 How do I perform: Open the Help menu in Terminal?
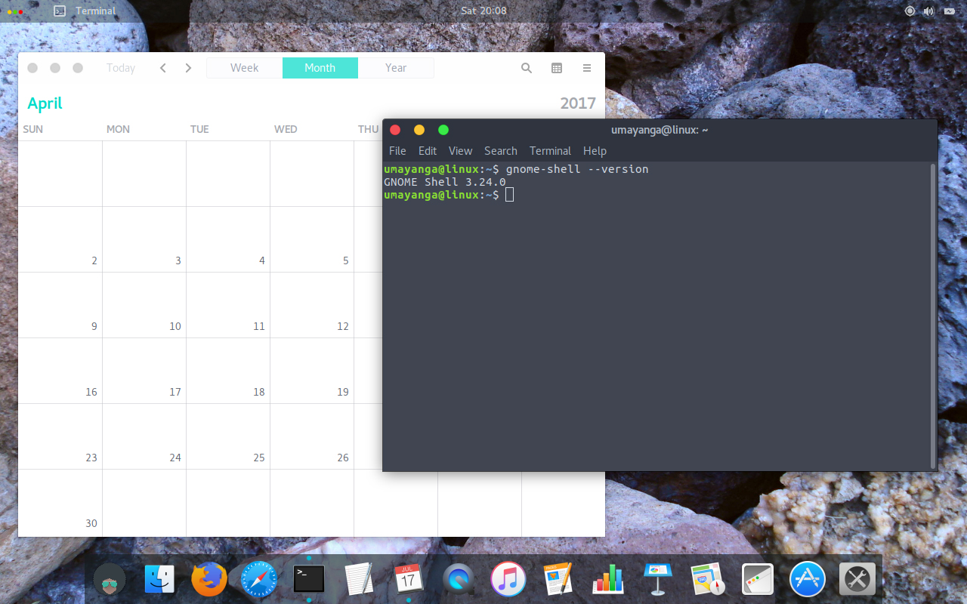[595, 151]
